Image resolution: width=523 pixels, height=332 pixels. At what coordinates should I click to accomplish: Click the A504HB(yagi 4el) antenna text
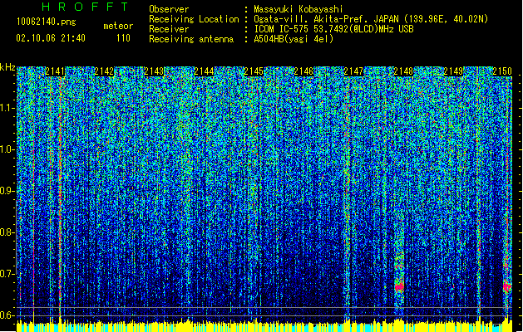click(x=294, y=39)
